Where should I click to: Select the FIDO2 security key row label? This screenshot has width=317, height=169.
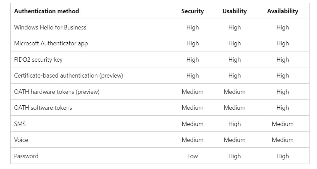tap(39, 60)
